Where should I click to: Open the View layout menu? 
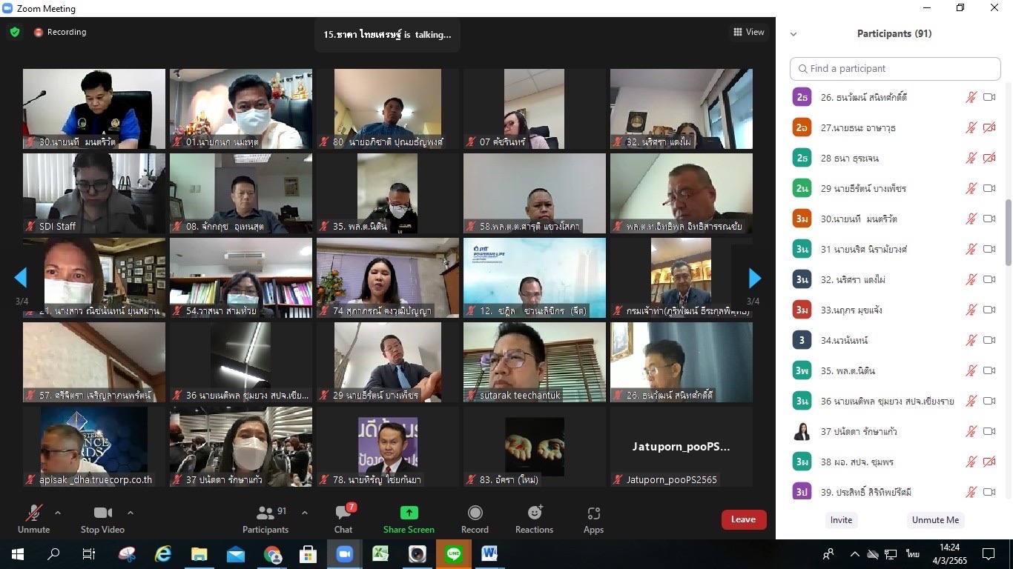coord(748,33)
